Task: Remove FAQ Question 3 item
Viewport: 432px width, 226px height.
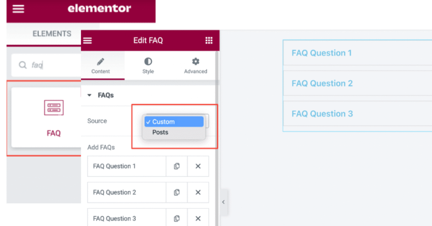Action: pyautogui.click(x=198, y=218)
